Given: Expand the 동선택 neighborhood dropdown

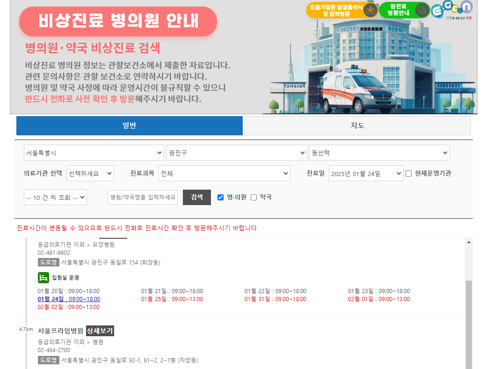Looking at the screenshot, I should point(379,153).
